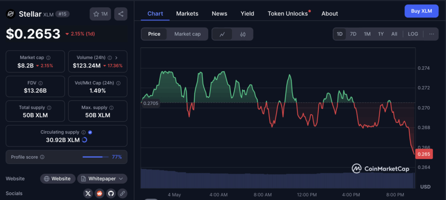Set chart range to 1D

(x=340, y=34)
